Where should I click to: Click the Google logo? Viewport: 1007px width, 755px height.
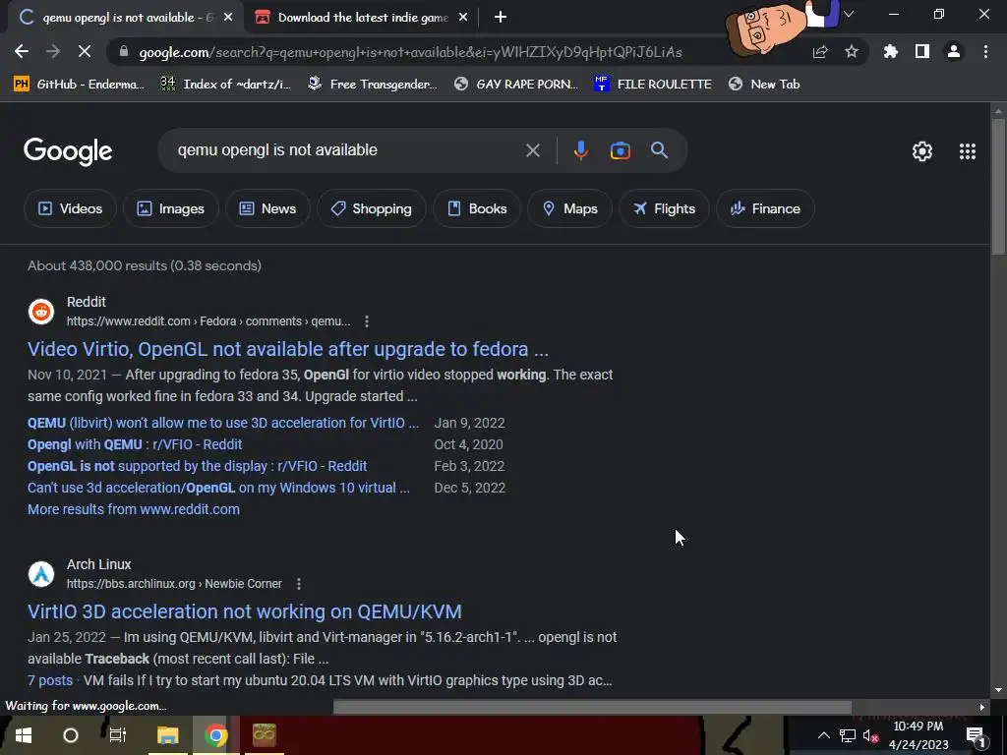click(x=68, y=151)
